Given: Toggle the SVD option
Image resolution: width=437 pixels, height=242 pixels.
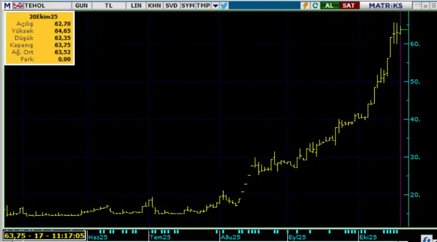Looking at the screenshot, I should pos(172,5).
